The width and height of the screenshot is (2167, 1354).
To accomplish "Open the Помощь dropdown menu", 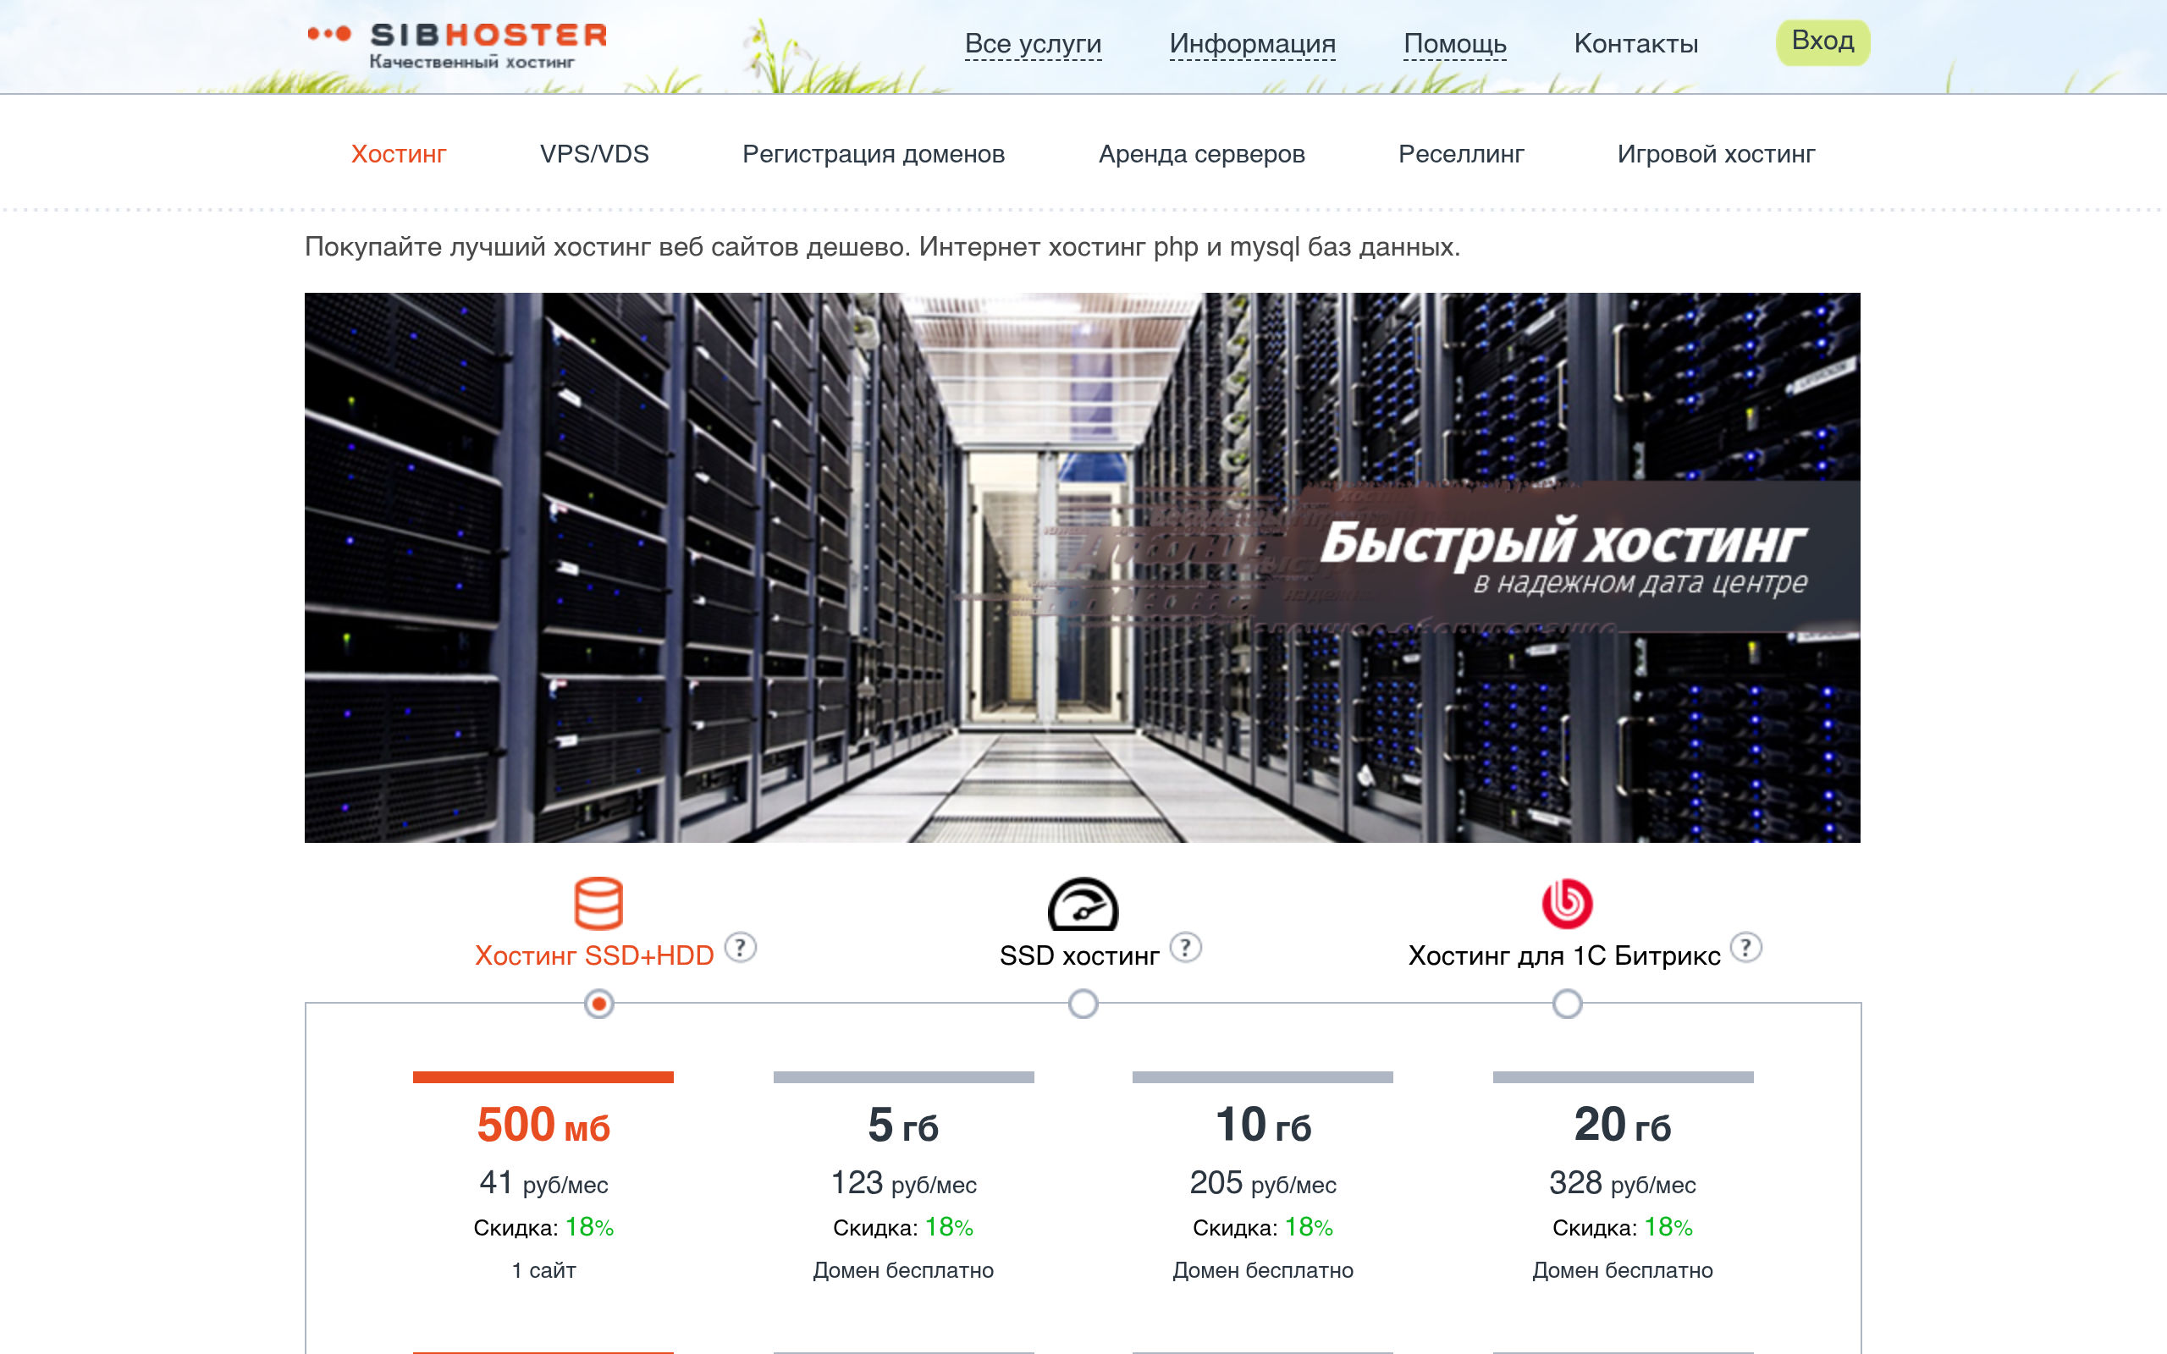I will pos(1455,43).
